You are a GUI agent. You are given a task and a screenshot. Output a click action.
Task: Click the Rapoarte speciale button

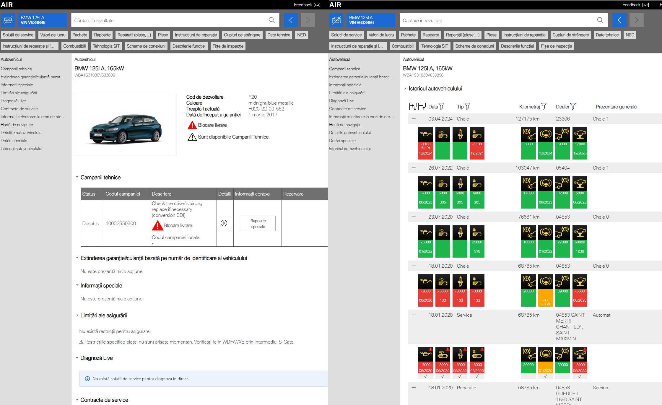(x=258, y=224)
